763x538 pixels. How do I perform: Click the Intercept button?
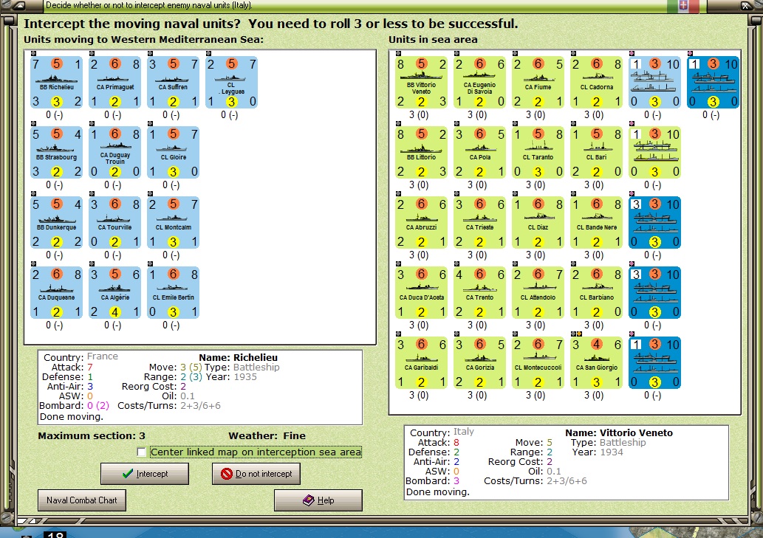click(x=145, y=473)
